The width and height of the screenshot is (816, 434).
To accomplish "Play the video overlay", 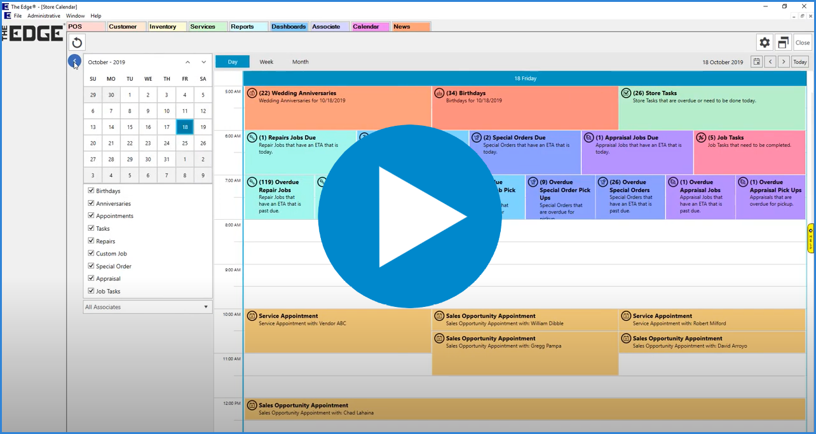I will pos(410,217).
